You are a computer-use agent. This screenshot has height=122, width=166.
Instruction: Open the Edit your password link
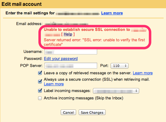(61, 59)
